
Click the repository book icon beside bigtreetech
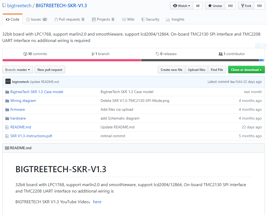[4, 5]
